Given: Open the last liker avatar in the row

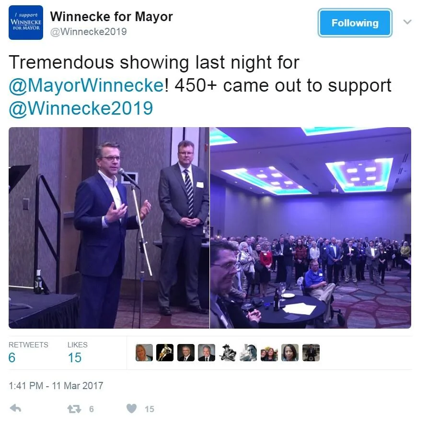Looking at the screenshot, I should pyautogui.click(x=311, y=353).
